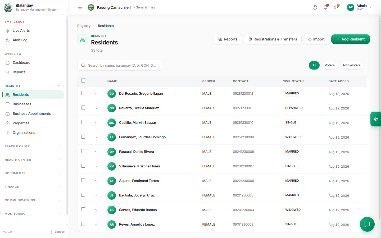Open Registrations & Transfers
Image resolution: width=381 pixels, height=238 pixels.
pos(273,39)
